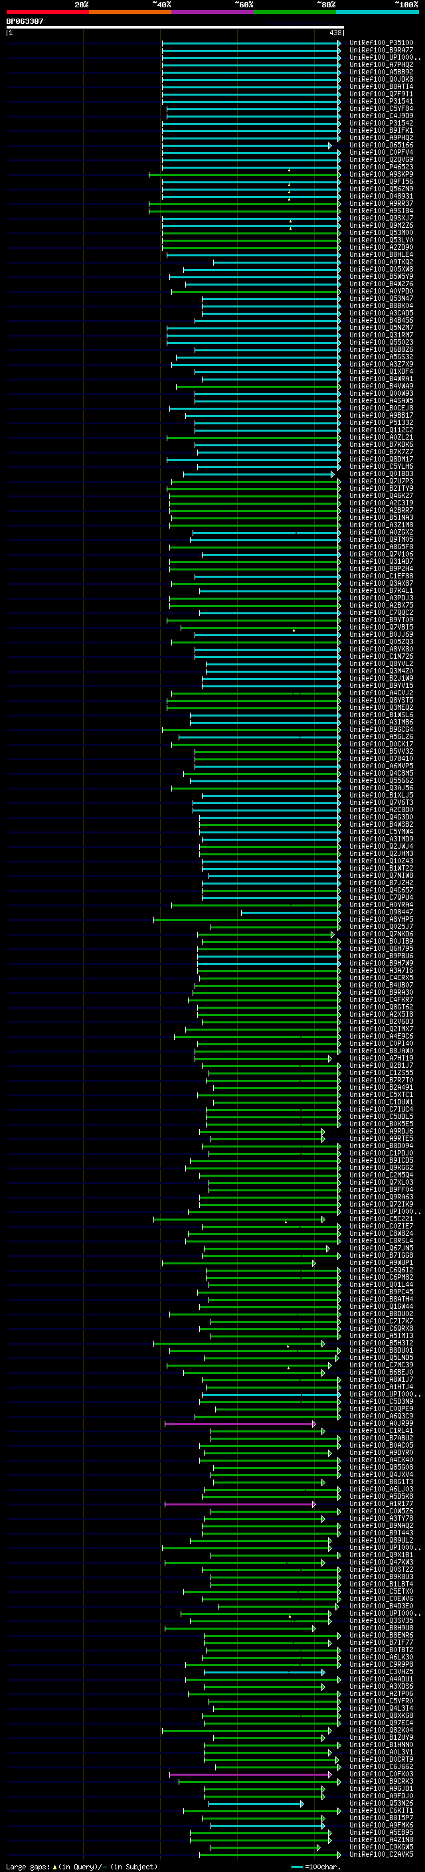Click hit label UniRef100_Q4L3I4
The height and width of the screenshot is (1872, 425).
coord(381,1709)
